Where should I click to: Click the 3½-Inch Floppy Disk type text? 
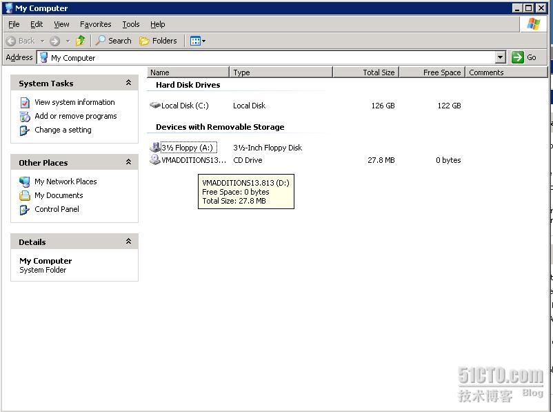[268, 148]
